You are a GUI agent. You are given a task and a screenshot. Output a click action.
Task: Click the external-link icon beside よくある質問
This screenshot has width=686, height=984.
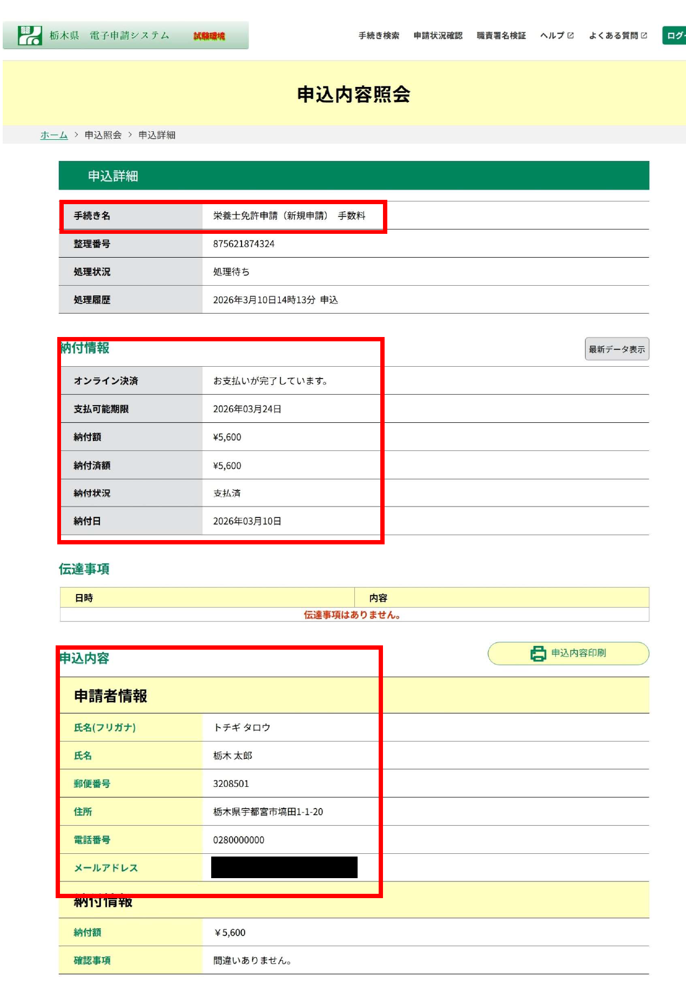pos(644,36)
